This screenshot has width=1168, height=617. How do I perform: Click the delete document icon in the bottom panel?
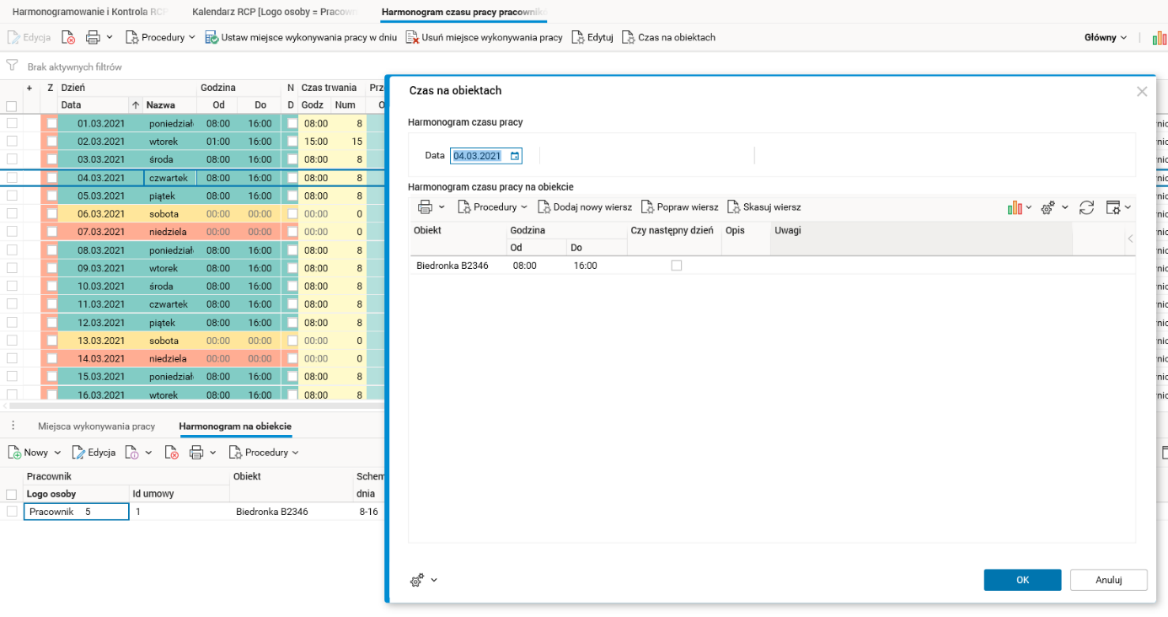click(x=171, y=453)
